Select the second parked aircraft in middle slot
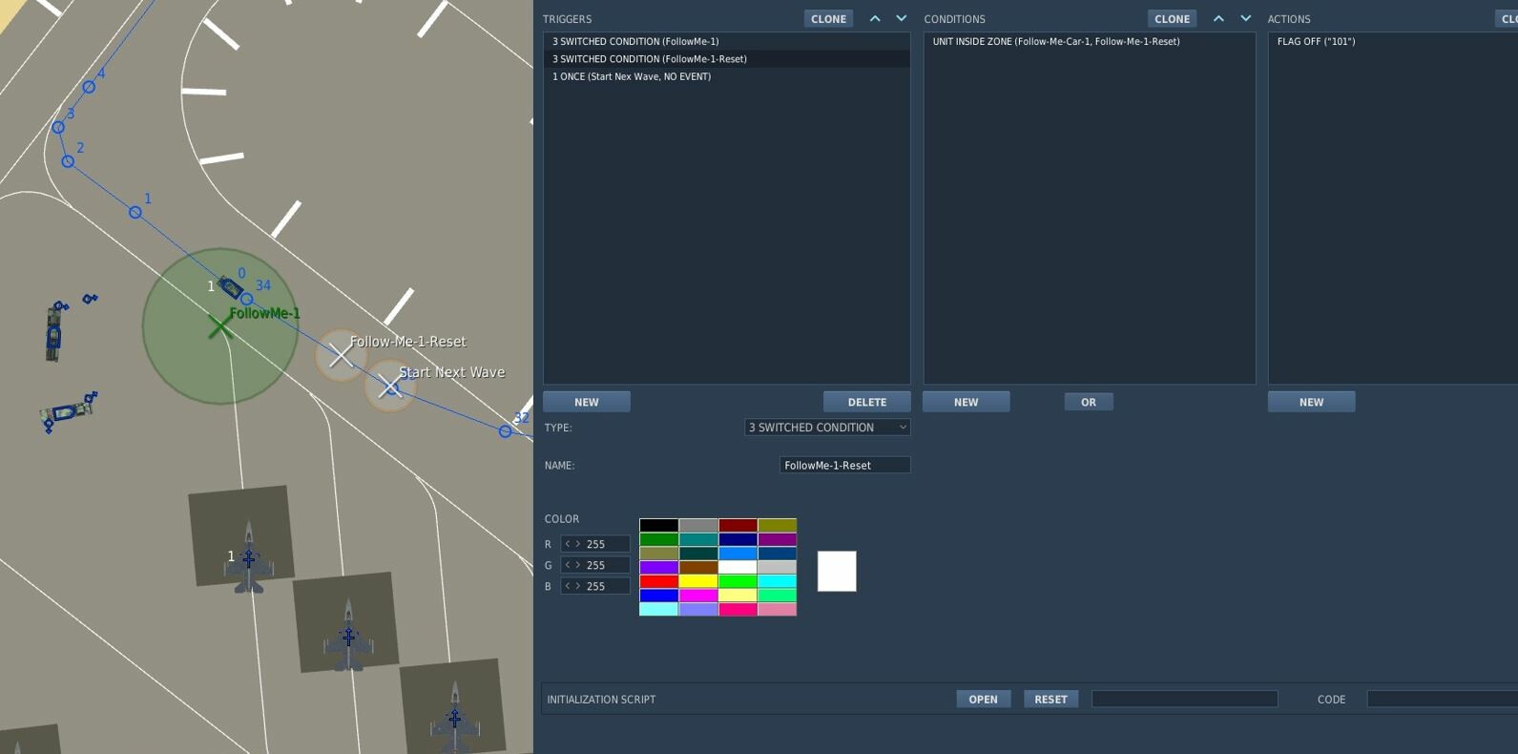Viewport: 1518px width, 754px height. pos(348,636)
